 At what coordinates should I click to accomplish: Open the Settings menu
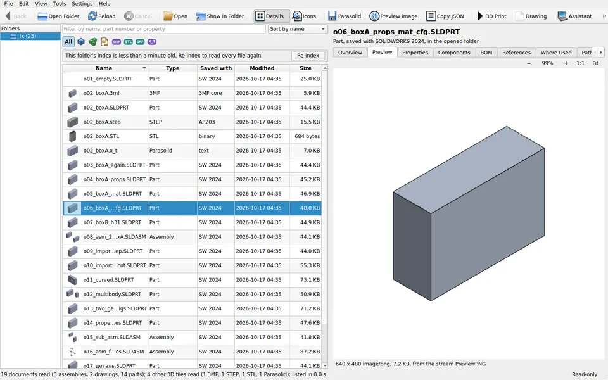pos(82,4)
